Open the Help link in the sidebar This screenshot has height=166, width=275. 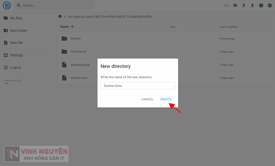(6, 83)
